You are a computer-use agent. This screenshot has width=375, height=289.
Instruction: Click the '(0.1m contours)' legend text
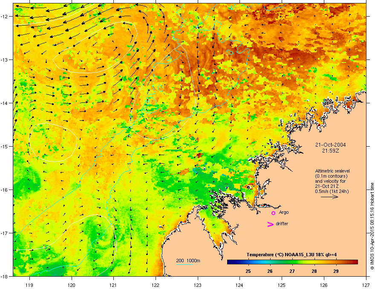[331, 176]
